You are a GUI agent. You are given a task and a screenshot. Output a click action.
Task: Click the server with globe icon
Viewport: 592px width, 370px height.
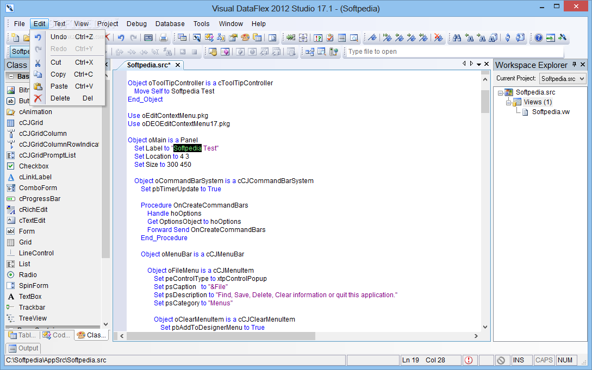pos(333,52)
